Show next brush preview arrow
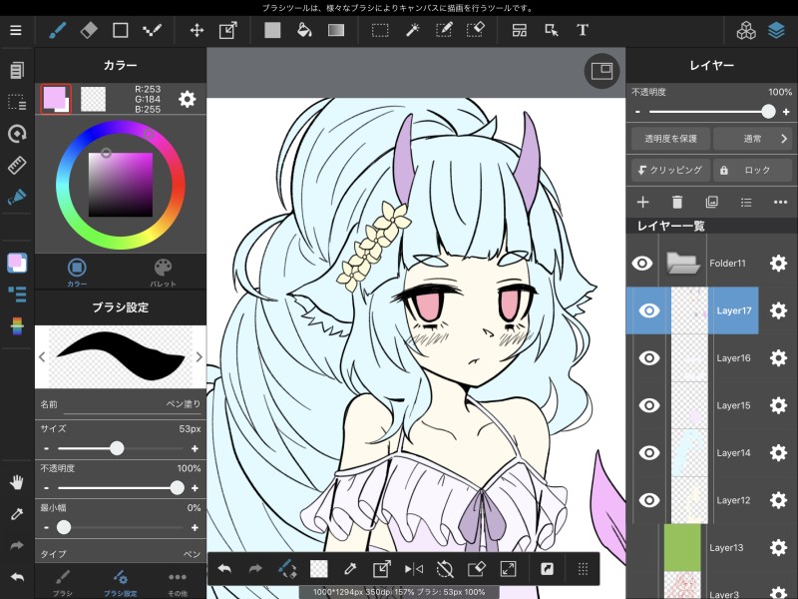This screenshot has height=599, width=798. tap(199, 357)
